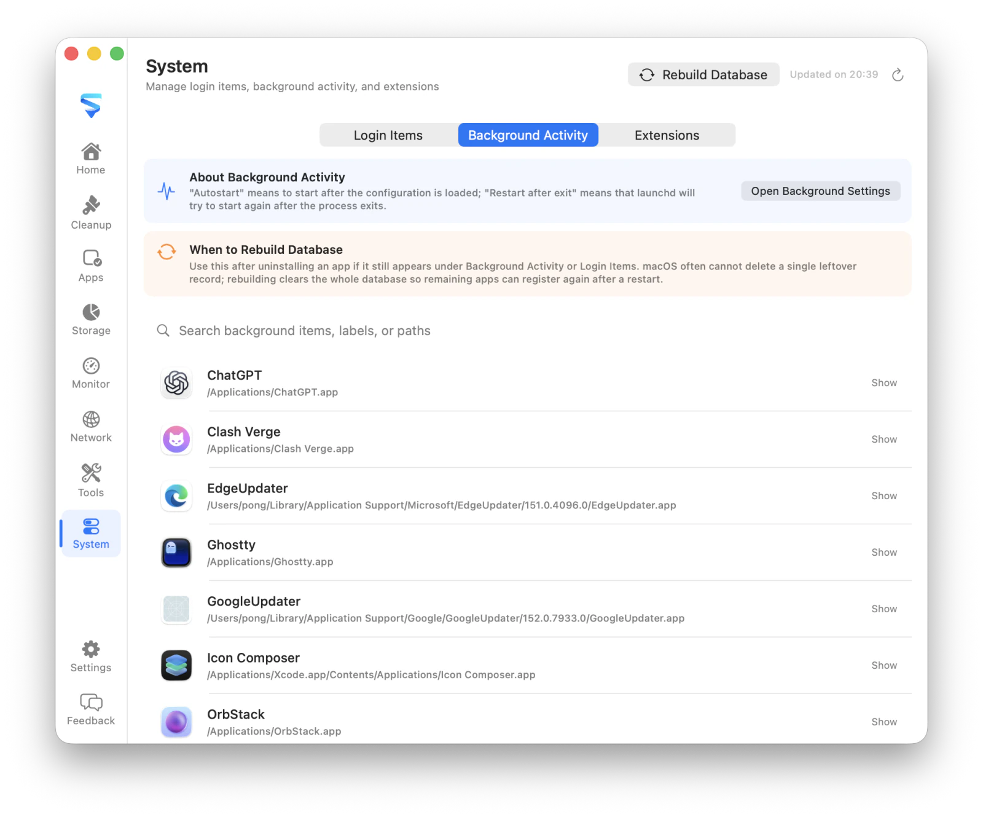Close the window with red button

71,53
